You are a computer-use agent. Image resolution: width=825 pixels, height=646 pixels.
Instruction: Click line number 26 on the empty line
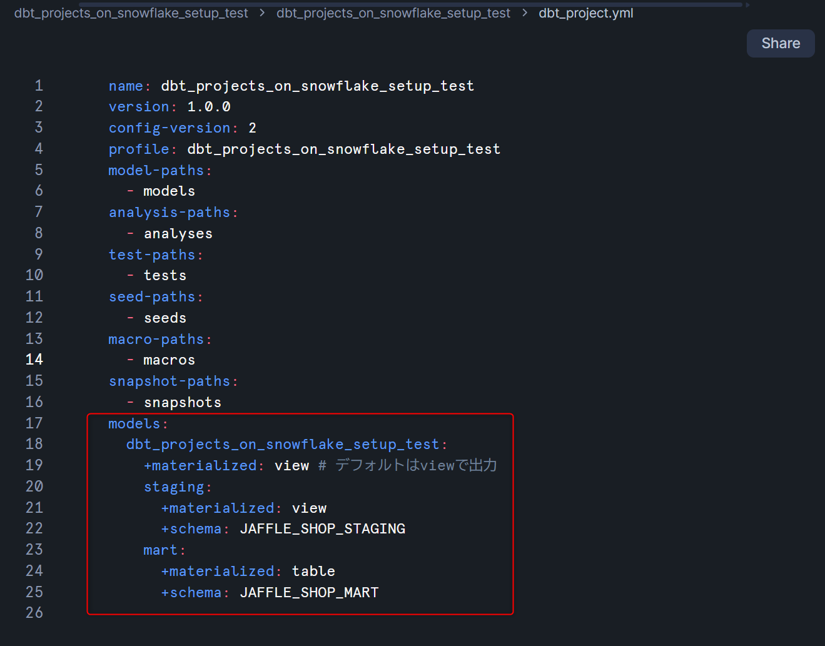click(x=34, y=613)
